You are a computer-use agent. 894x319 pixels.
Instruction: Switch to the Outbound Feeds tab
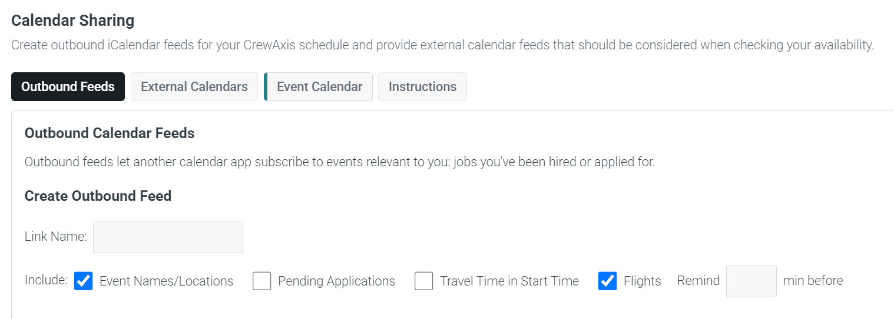click(x=68, y=86)
